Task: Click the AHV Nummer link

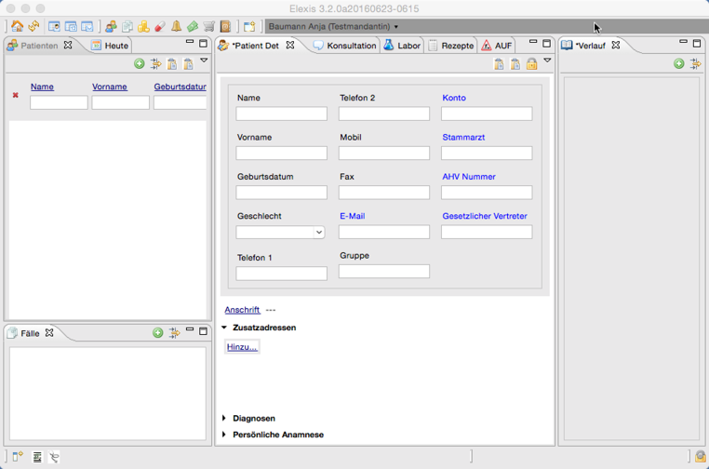Action: pyautogui.click(x=469, y=177)
